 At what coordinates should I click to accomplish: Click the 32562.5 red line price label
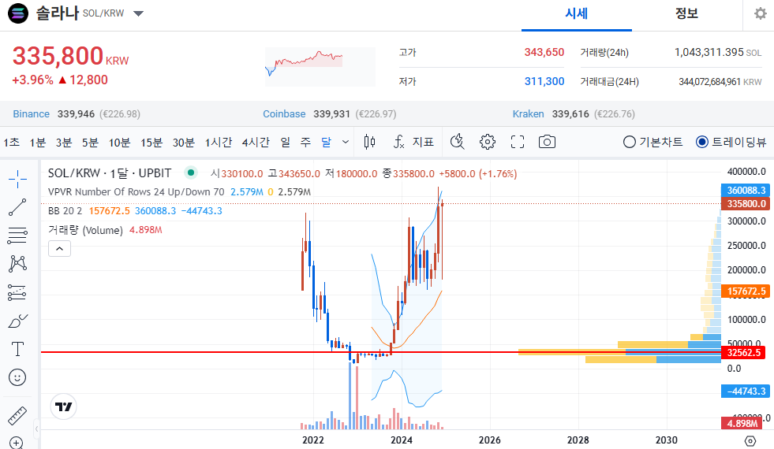click(743, 352)
